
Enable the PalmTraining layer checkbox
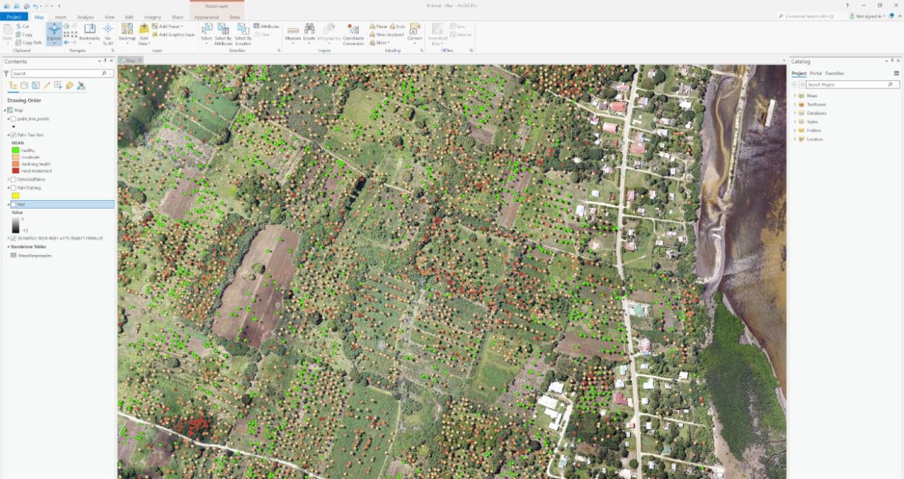pos(14,188)
